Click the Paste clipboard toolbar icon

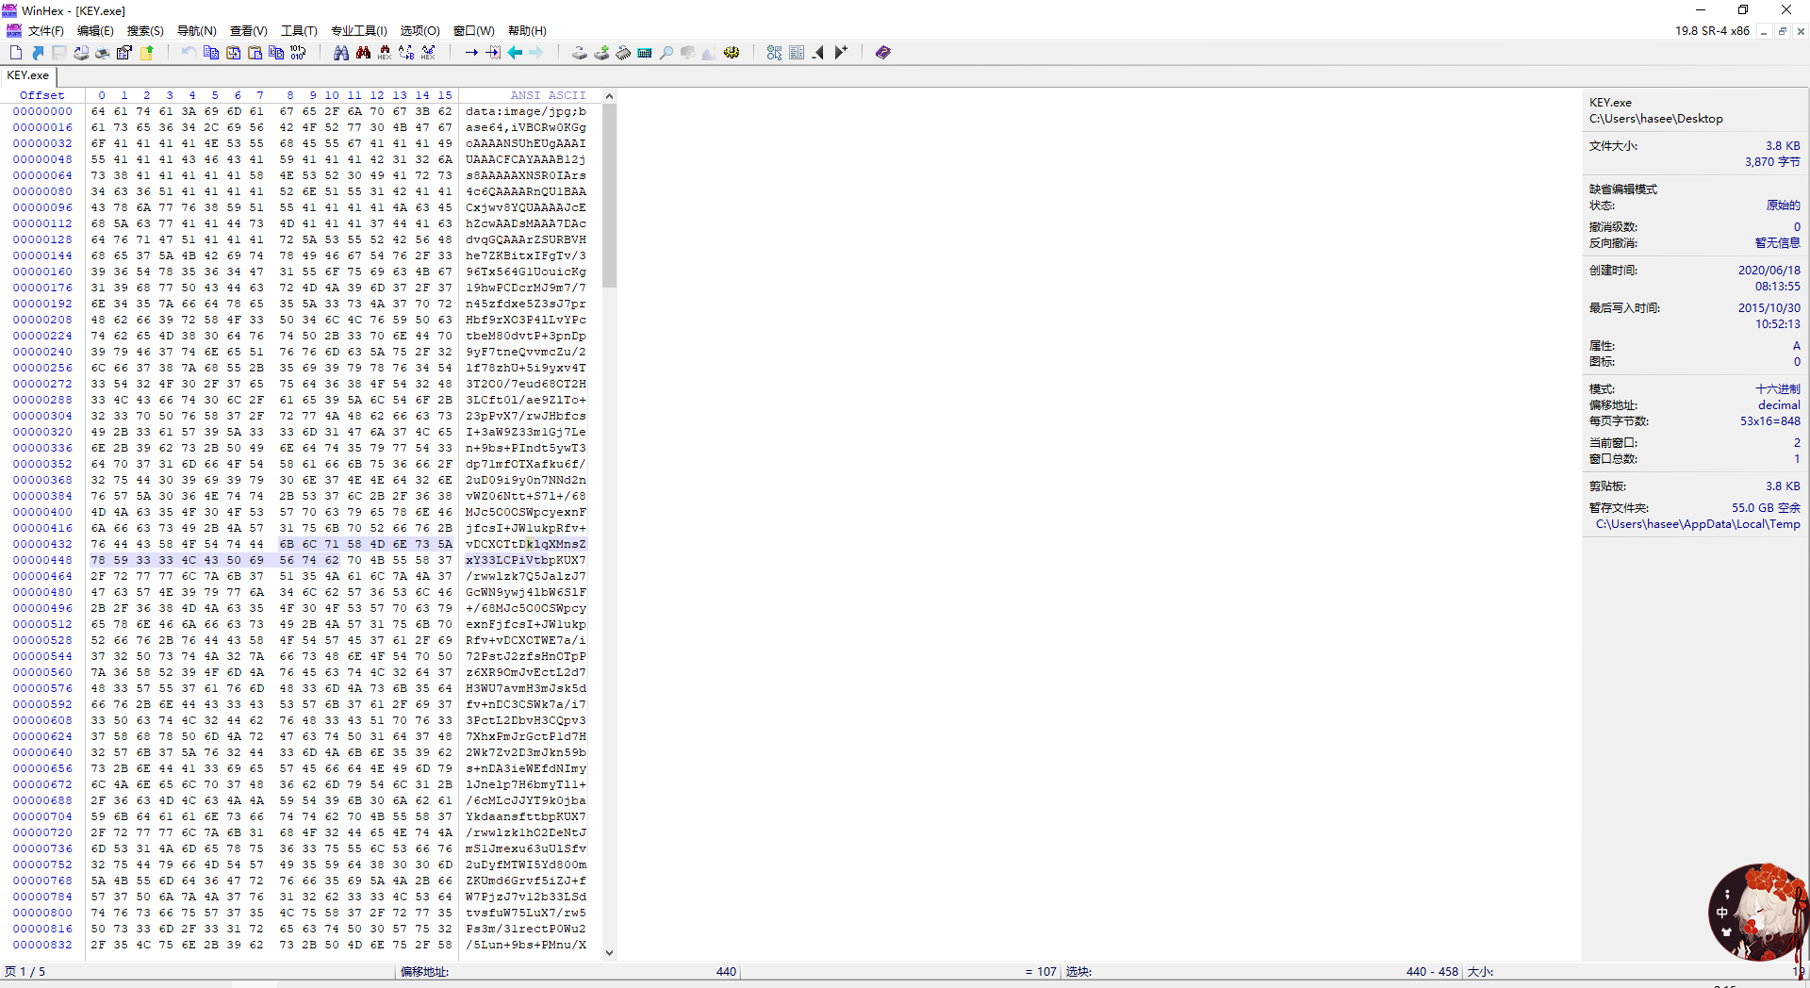255,53
